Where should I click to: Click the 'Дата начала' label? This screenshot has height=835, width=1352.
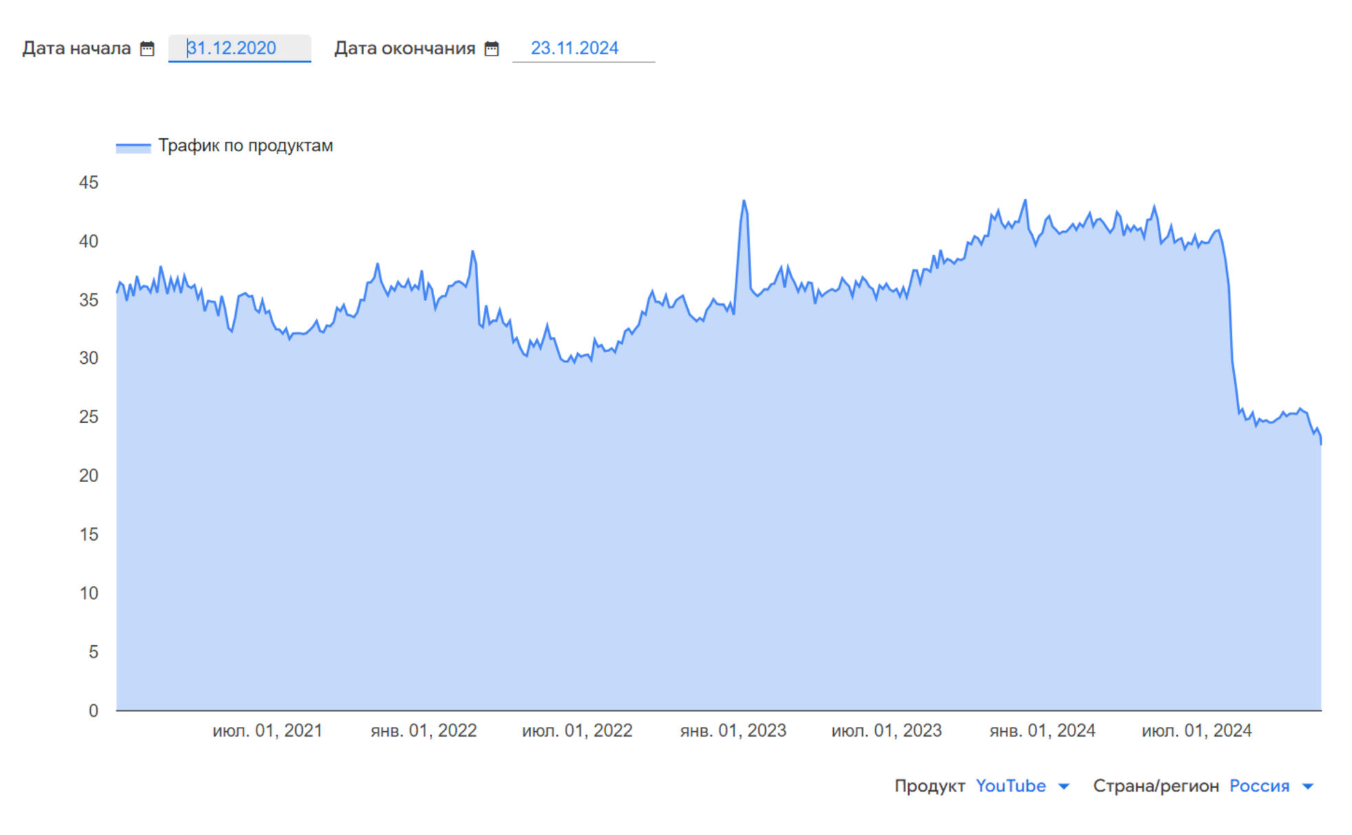point(76,48)
